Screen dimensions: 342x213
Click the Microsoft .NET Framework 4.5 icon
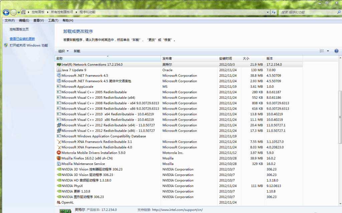click(x=59, y=75)
